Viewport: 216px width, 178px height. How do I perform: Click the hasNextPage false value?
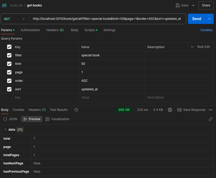click(37, 163)
